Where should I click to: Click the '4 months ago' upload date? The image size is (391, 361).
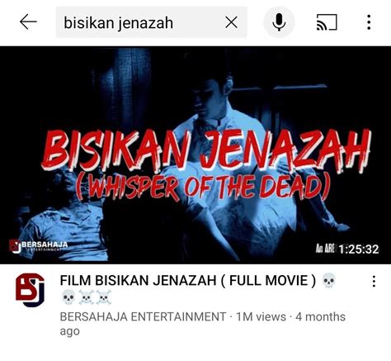203,324
